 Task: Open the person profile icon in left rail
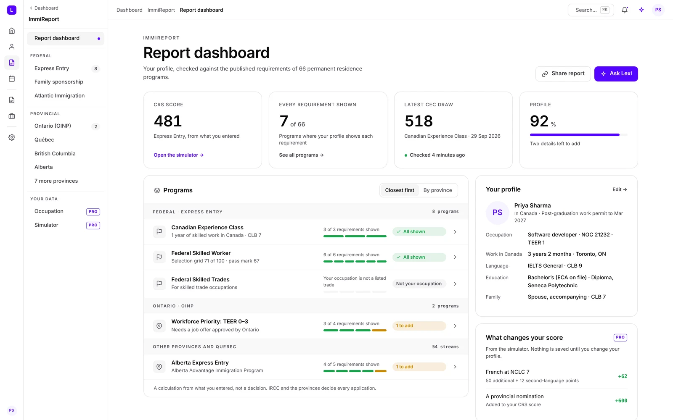[x=12, y=47]
